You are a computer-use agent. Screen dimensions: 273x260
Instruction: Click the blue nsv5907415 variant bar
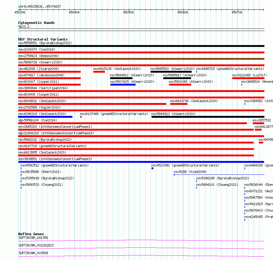(123, 85)
